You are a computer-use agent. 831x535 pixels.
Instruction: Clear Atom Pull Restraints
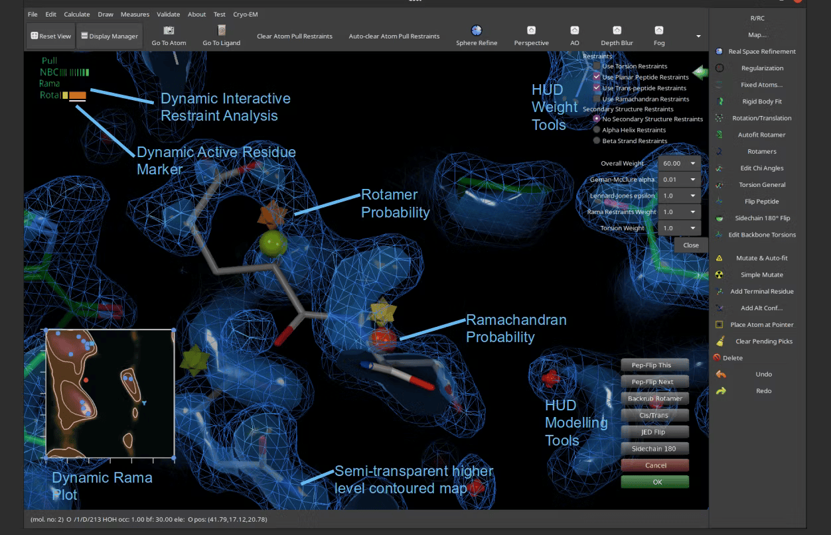click(x=295, y=36)
